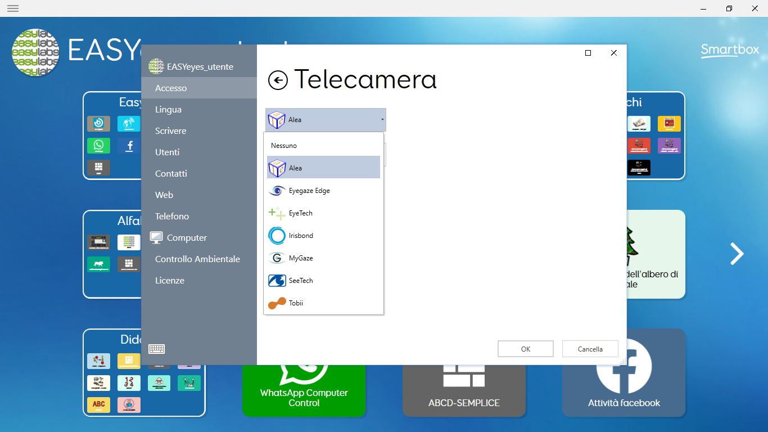
Task: Open the on-screen keyboard icon
Action: pyautogui.click(x=156, y=349)
